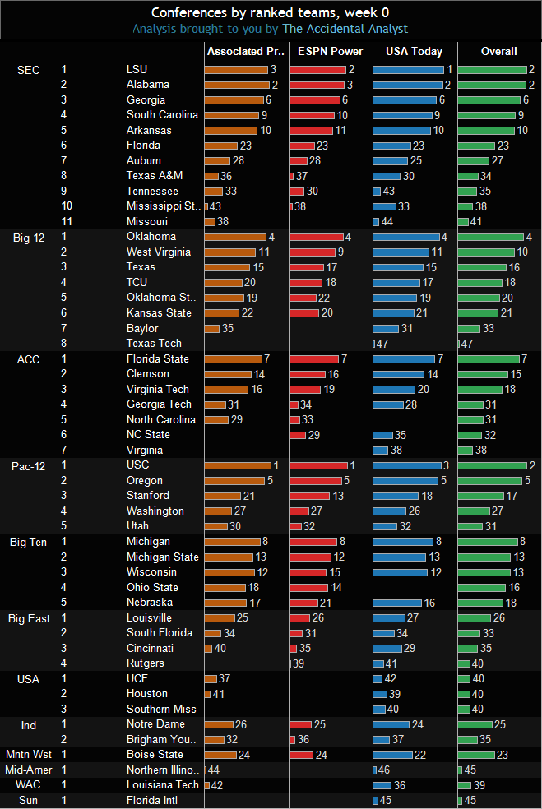Click the Louisville team label
The height and width of the screenshot is (809, 542).
pyautogui.click(x=149, y=618)
